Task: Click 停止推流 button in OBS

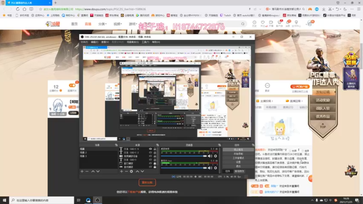Action: 238,150
